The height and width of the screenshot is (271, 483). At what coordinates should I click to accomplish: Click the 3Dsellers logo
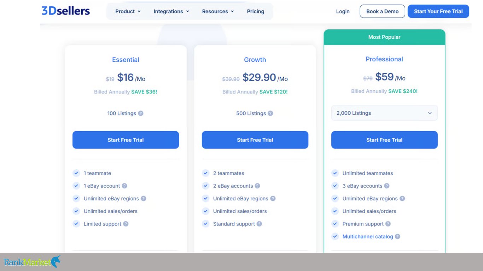coord(66,11)
